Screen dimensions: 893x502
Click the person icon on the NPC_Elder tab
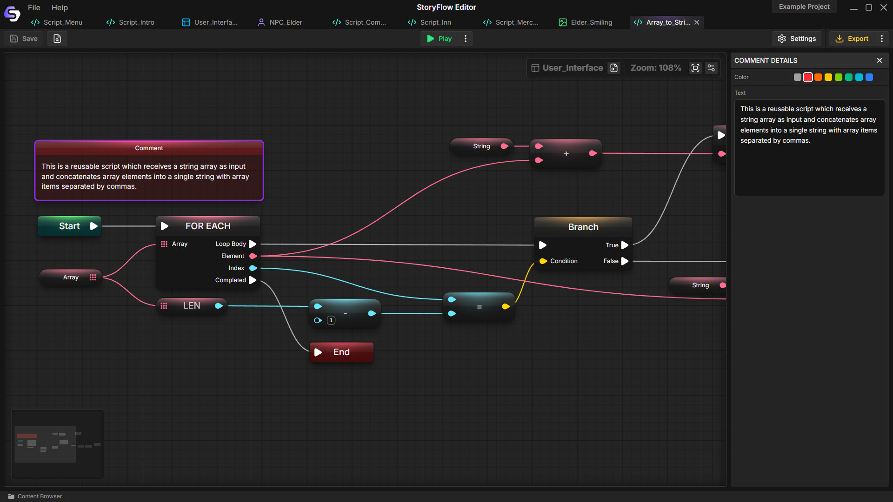(x=260, y=22)
